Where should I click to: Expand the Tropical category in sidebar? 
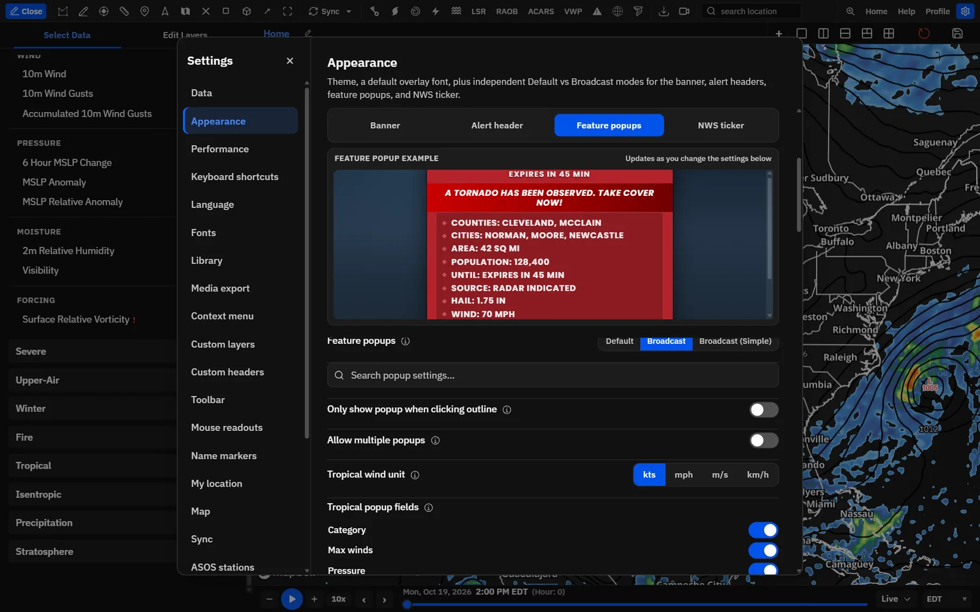click(92, 466)
